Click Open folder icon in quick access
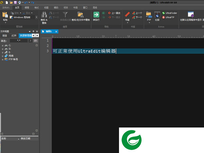 pyautogui.click(x=11, y=2)
